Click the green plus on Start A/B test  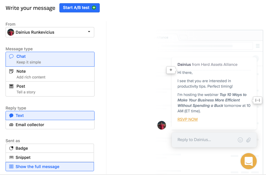pos(94,8)
